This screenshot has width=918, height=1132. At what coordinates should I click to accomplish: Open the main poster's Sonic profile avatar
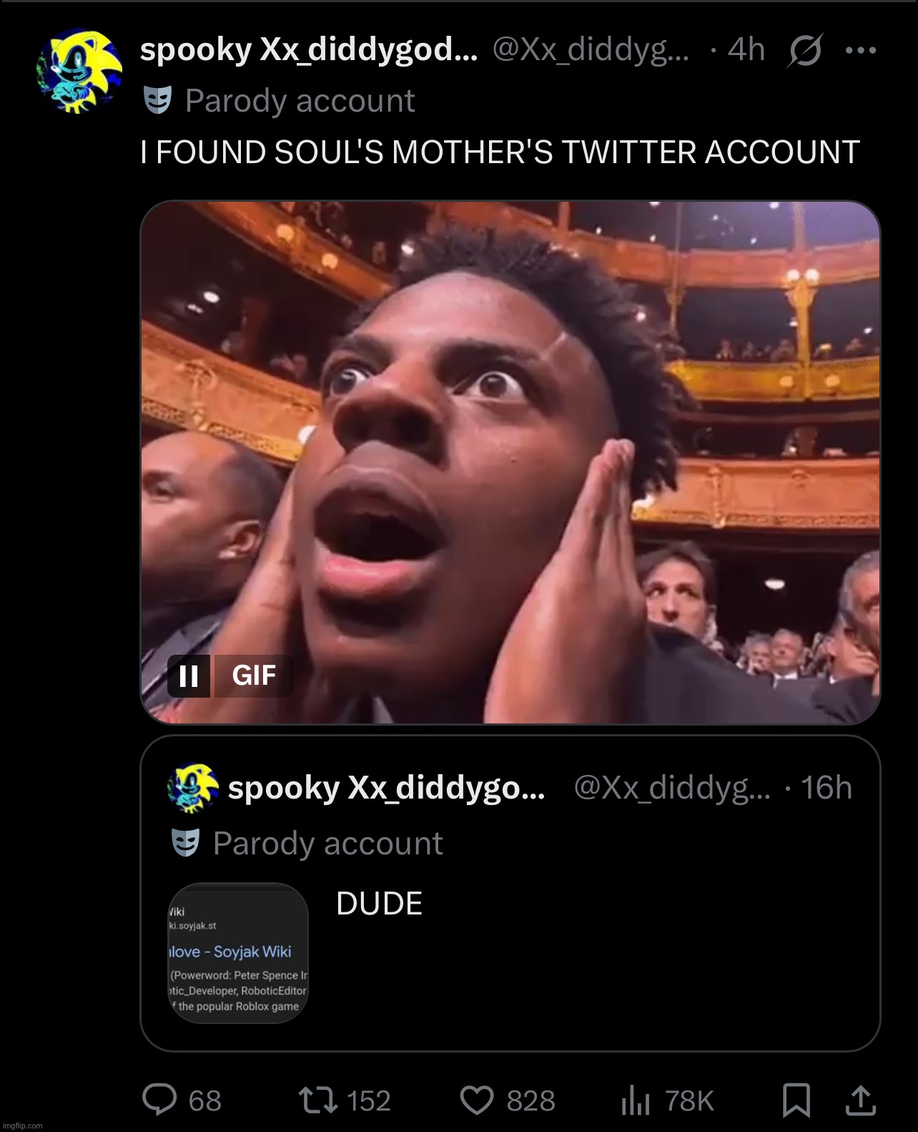click(79, 71)
